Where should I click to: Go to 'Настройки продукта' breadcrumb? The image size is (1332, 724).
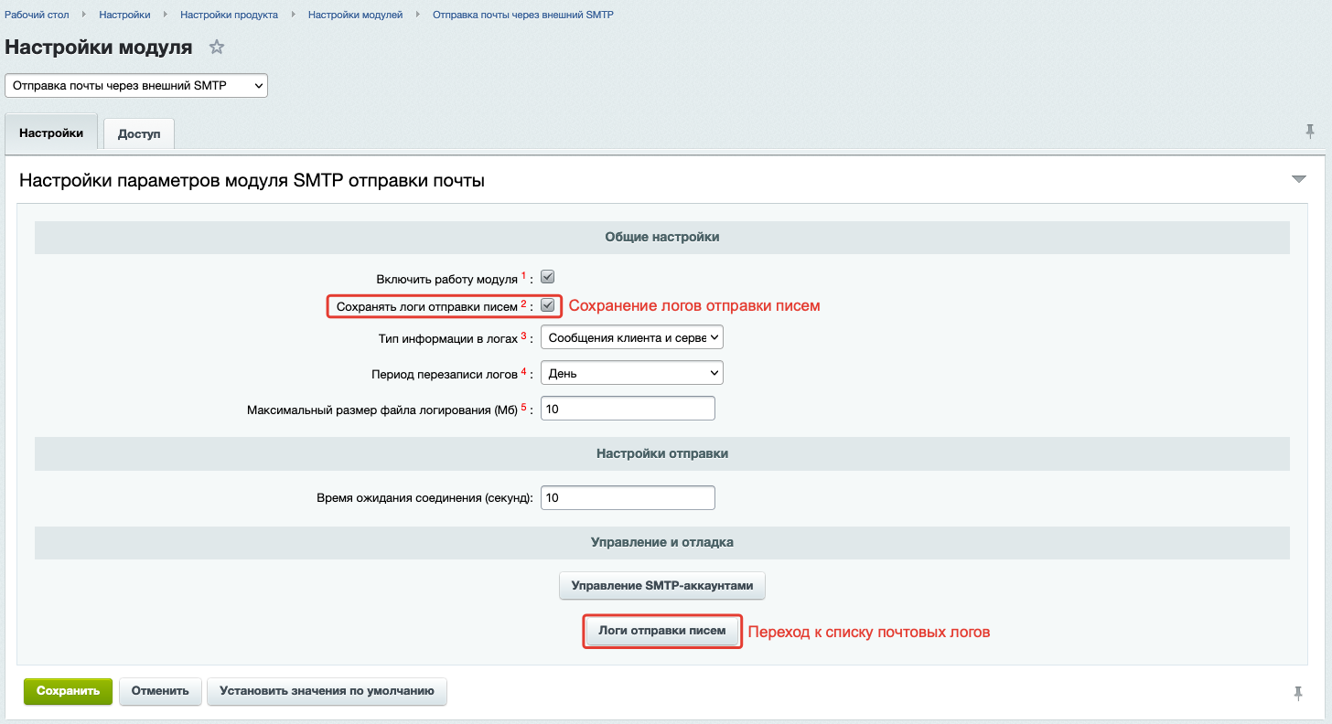coord(229,15)
